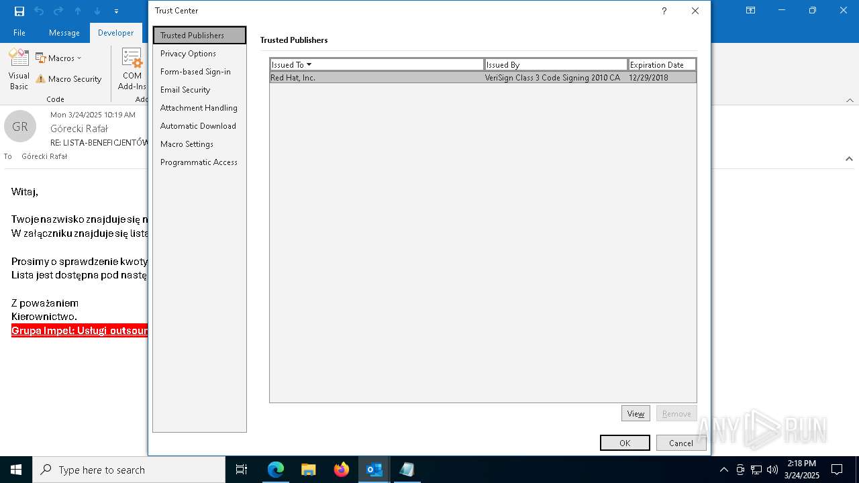Click the Save icon in Outlook title bar
This screenshot has width=859, height=483.
19,11
